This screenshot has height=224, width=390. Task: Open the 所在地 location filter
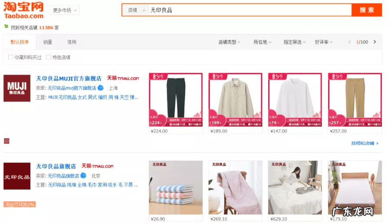tap(263, 42)
